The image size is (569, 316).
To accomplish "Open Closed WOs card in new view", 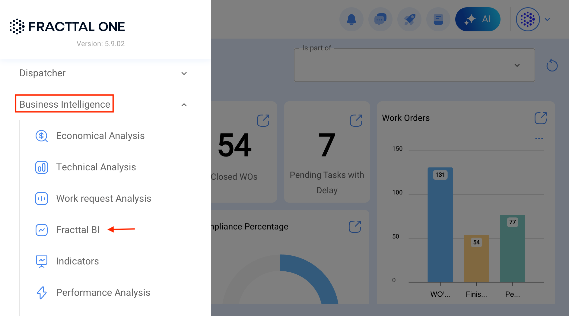I will (263, 121).
